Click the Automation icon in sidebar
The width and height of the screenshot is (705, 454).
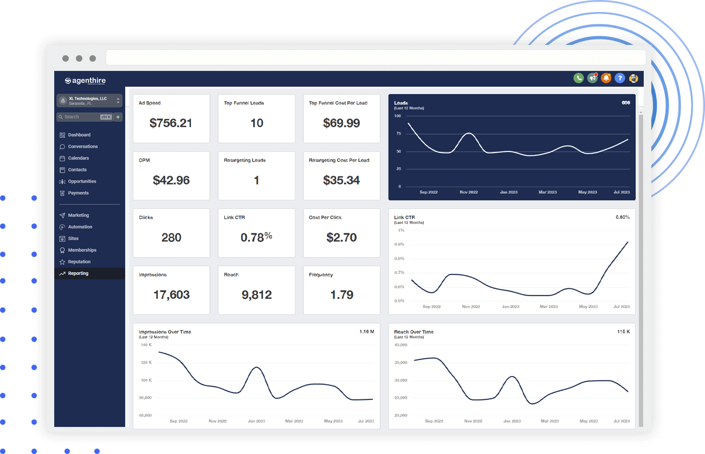(62, 227)
